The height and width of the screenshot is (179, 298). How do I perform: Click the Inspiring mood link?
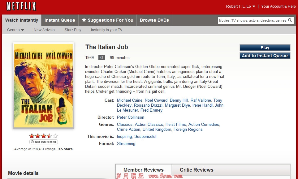(x=124, y=136)
